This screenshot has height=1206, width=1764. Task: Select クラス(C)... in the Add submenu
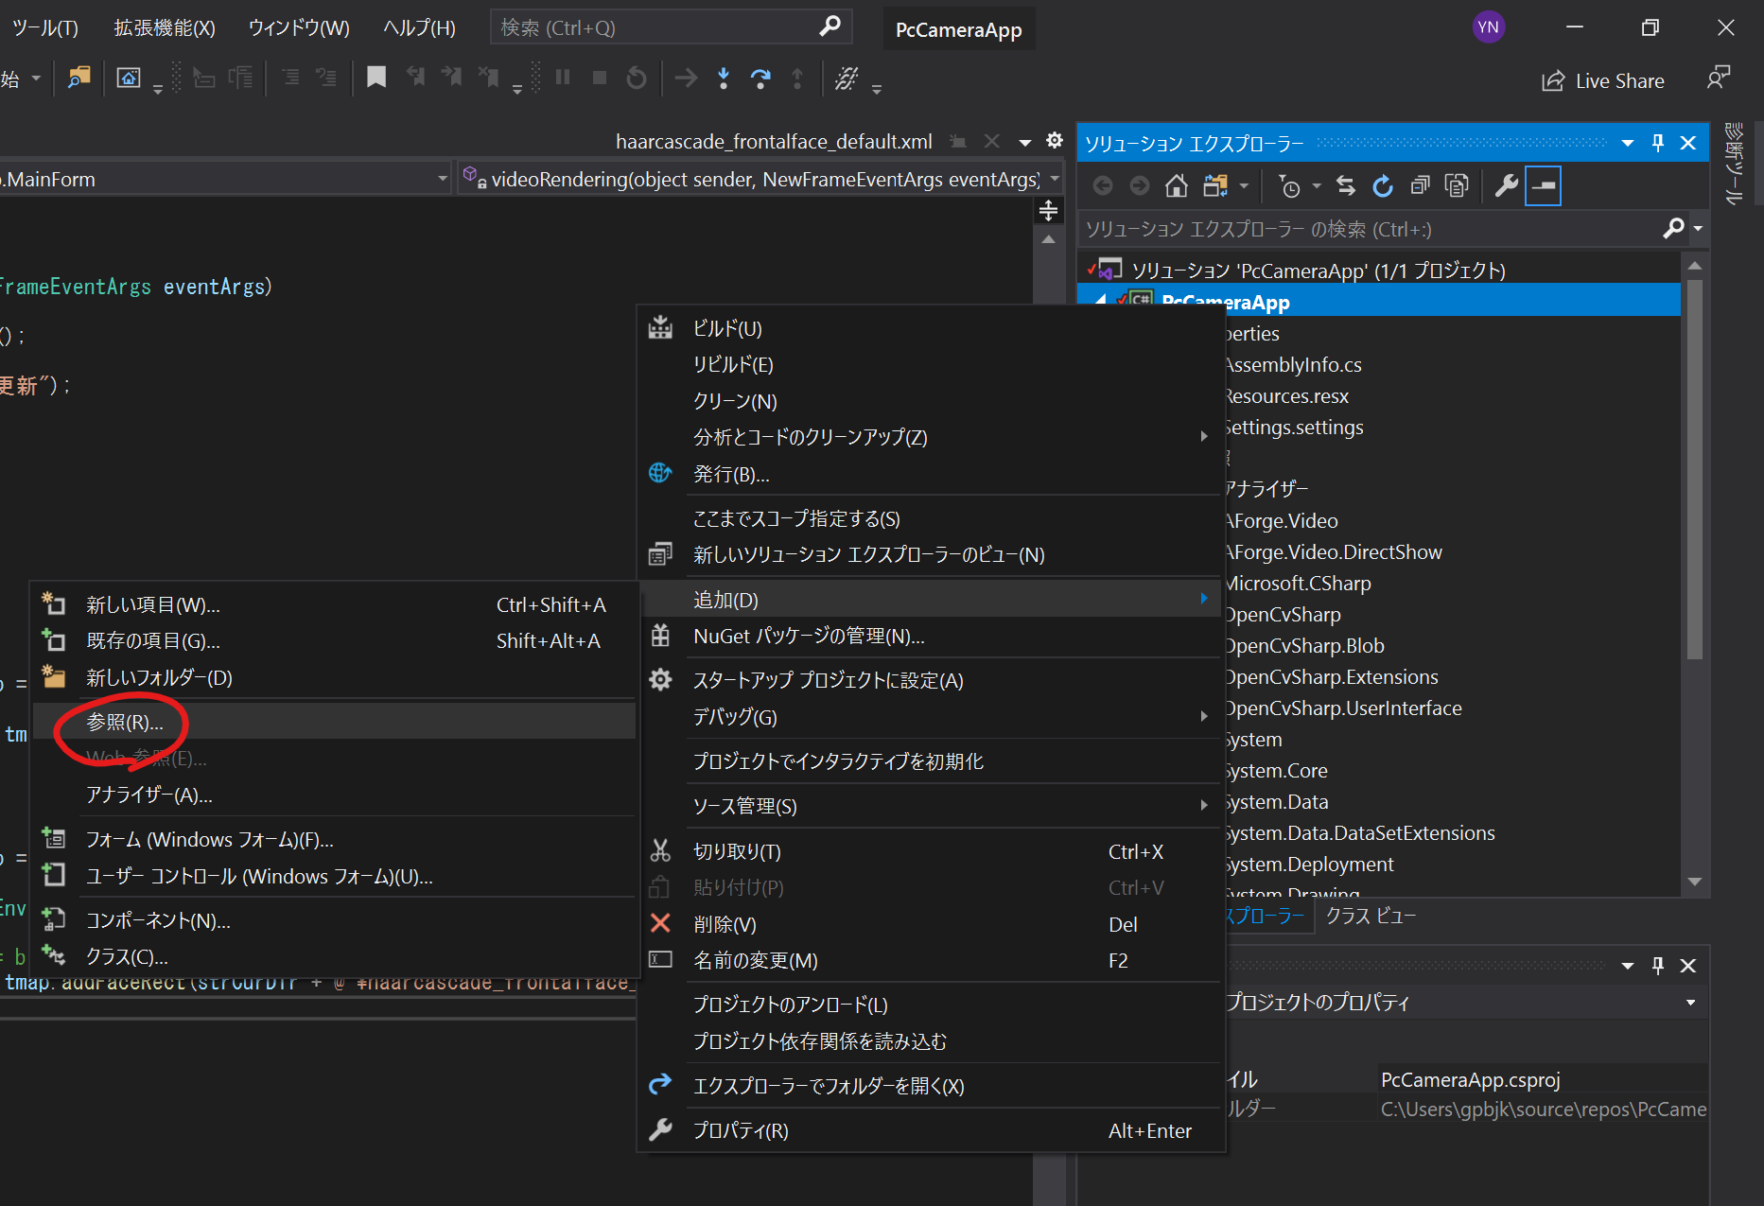335,956
